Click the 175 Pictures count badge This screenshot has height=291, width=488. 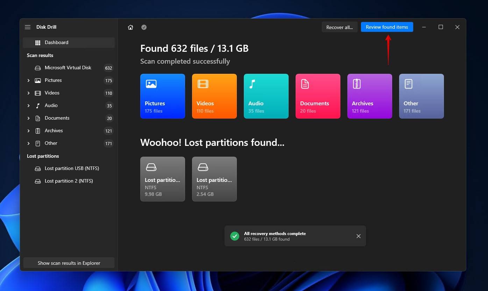tap(108, 81)
